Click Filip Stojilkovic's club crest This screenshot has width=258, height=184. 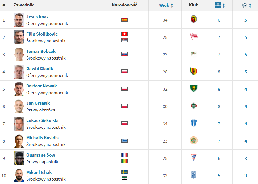click(194, 36)
